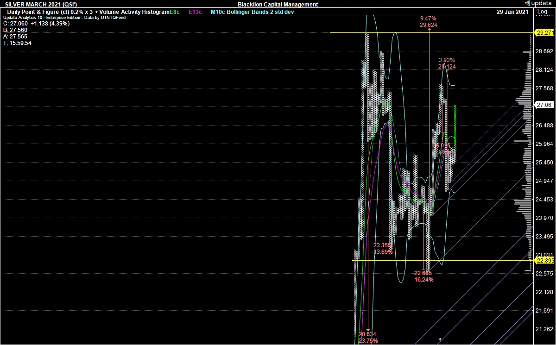Screen dimensions: 556x345
Task: Click Blacklion Capital Management header text
Action: tap(278, 4)
